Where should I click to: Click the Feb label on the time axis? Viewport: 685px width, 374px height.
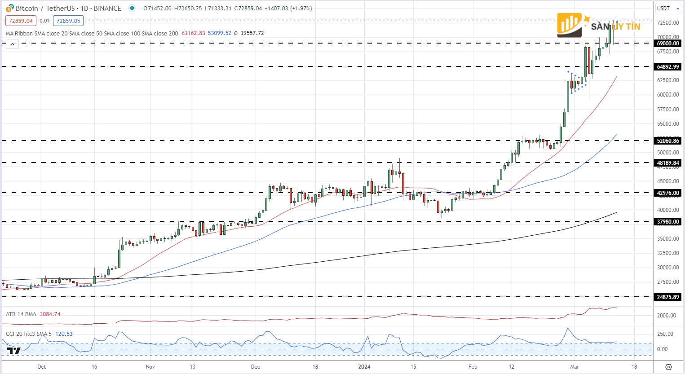coord(473,367)
